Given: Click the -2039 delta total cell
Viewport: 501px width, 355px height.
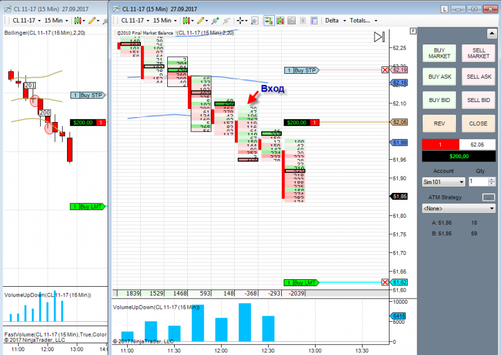Looking at the screenshot, I should point(294,293).
